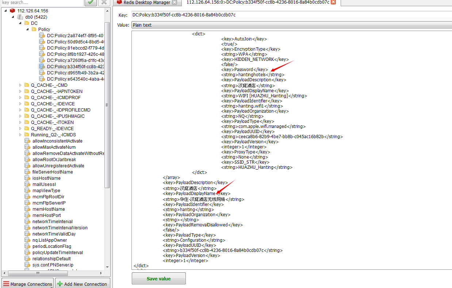The width and height of the screenshot is (452, 288).
Task: Open the nq.ListAppOwner key icon
Action: [x=27, y=240]
